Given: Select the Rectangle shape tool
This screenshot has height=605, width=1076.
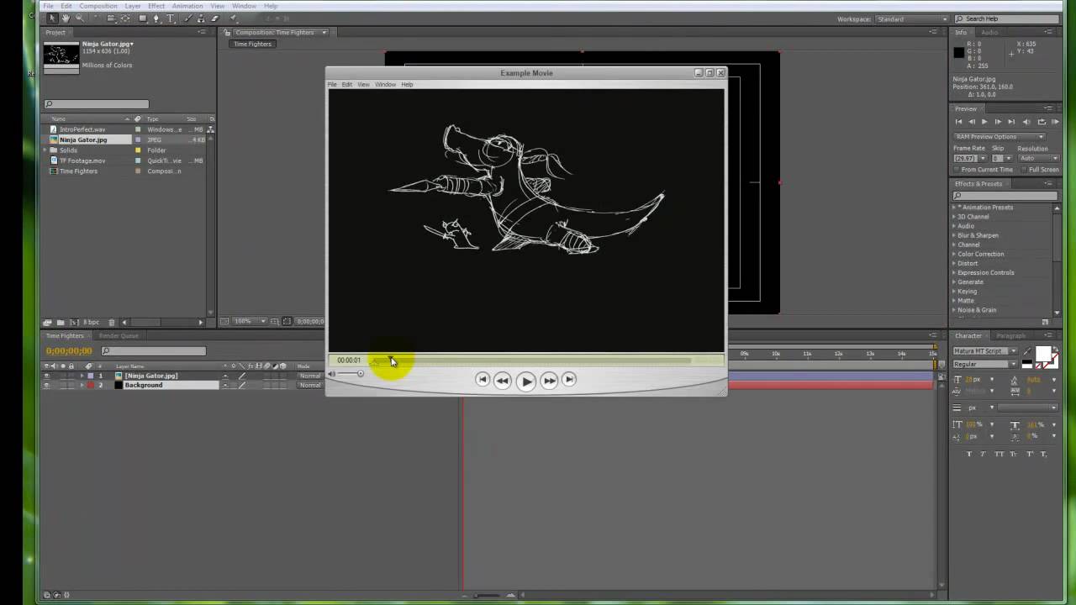Looking at the screenshot, I should coord(143,18).
